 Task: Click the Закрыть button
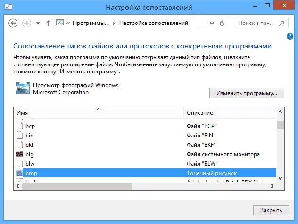271,210
